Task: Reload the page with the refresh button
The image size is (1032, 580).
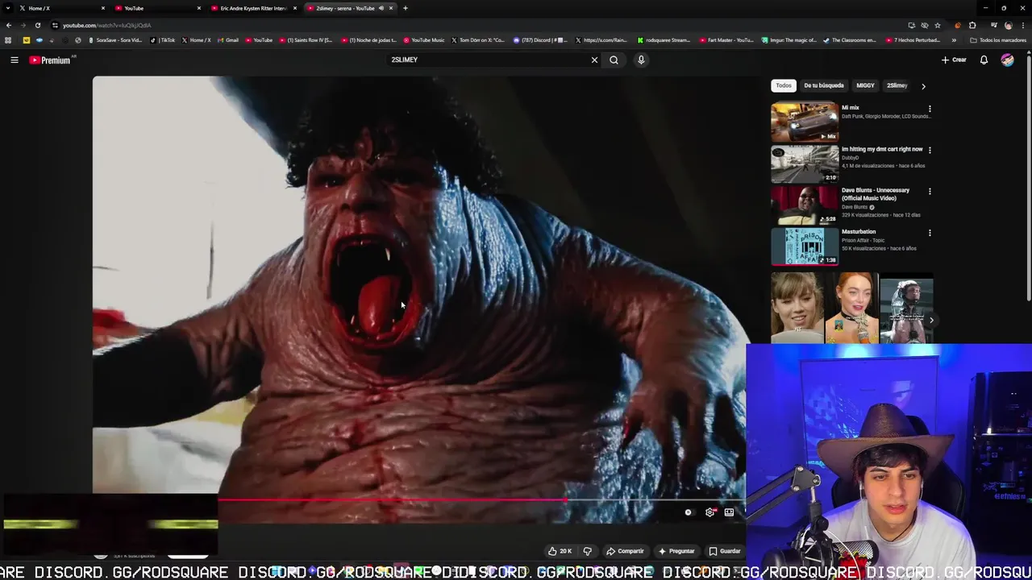Action: click(38, 25)
